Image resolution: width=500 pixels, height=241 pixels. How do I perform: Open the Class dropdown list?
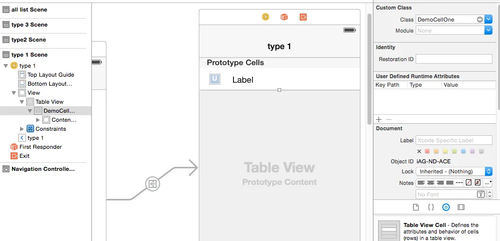click(488, 20)
